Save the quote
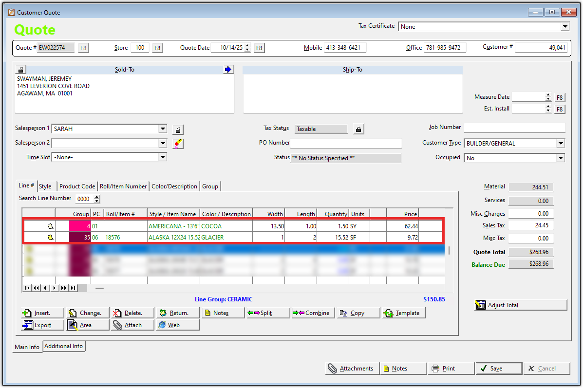Screen dimensions: 583x388 point(499,369)
